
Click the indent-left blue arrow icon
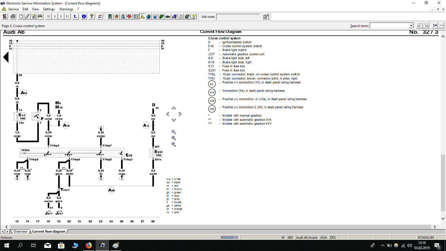pyautogui.click(x=435, y=25)
